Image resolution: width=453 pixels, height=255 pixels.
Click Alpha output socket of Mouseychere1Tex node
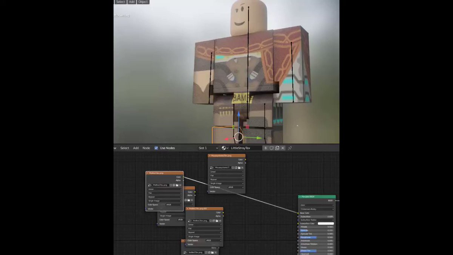[x=245, y=163]
